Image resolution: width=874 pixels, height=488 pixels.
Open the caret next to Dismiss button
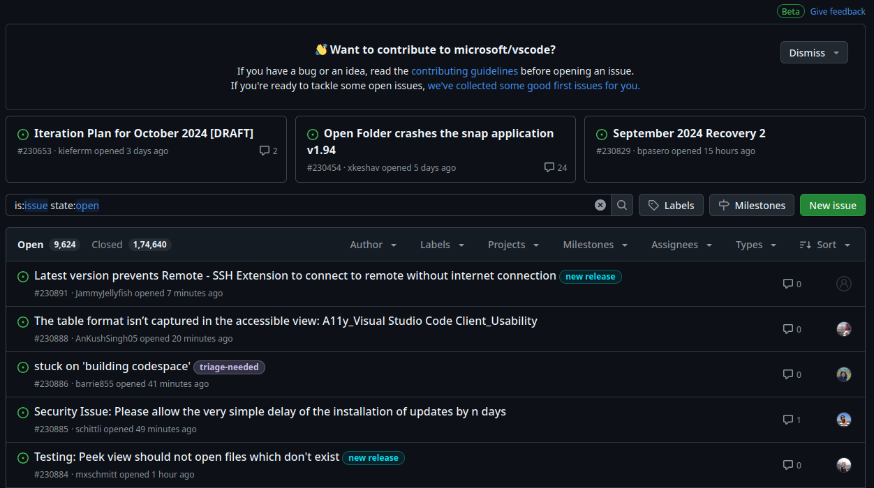point(836,52)
